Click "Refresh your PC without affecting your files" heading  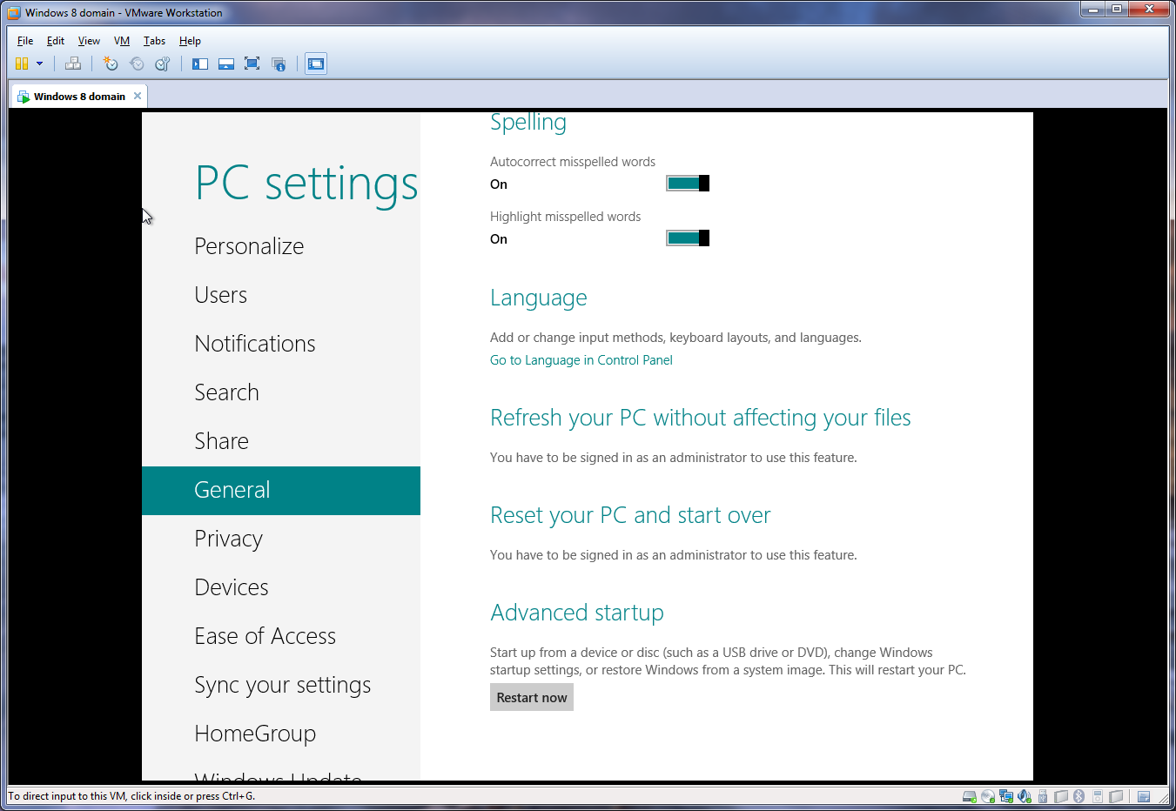coord(701,418)
